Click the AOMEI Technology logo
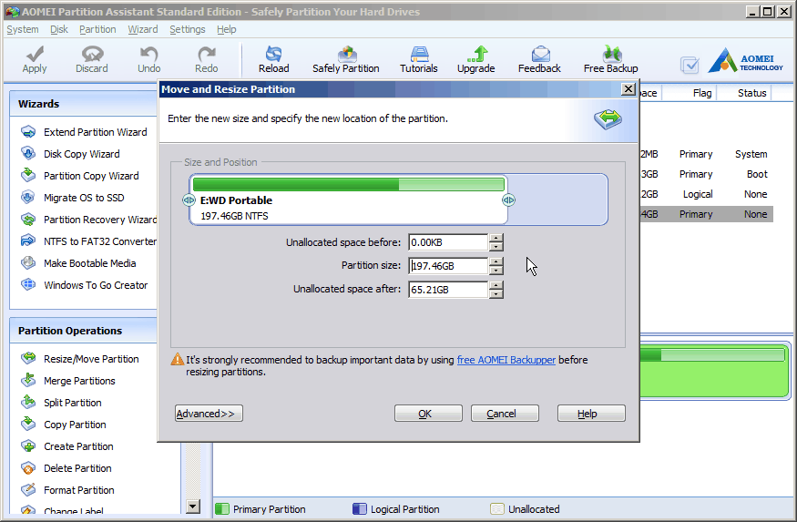The width and height of the screenshot is (797, 522). 746,60
